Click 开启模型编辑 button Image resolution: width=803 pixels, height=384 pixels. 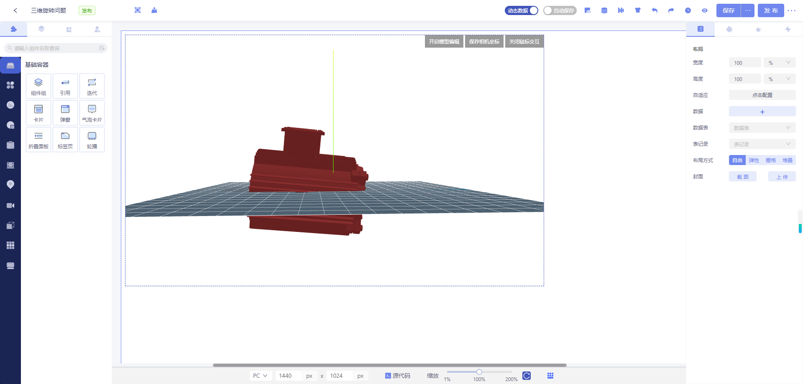(444, 41)
